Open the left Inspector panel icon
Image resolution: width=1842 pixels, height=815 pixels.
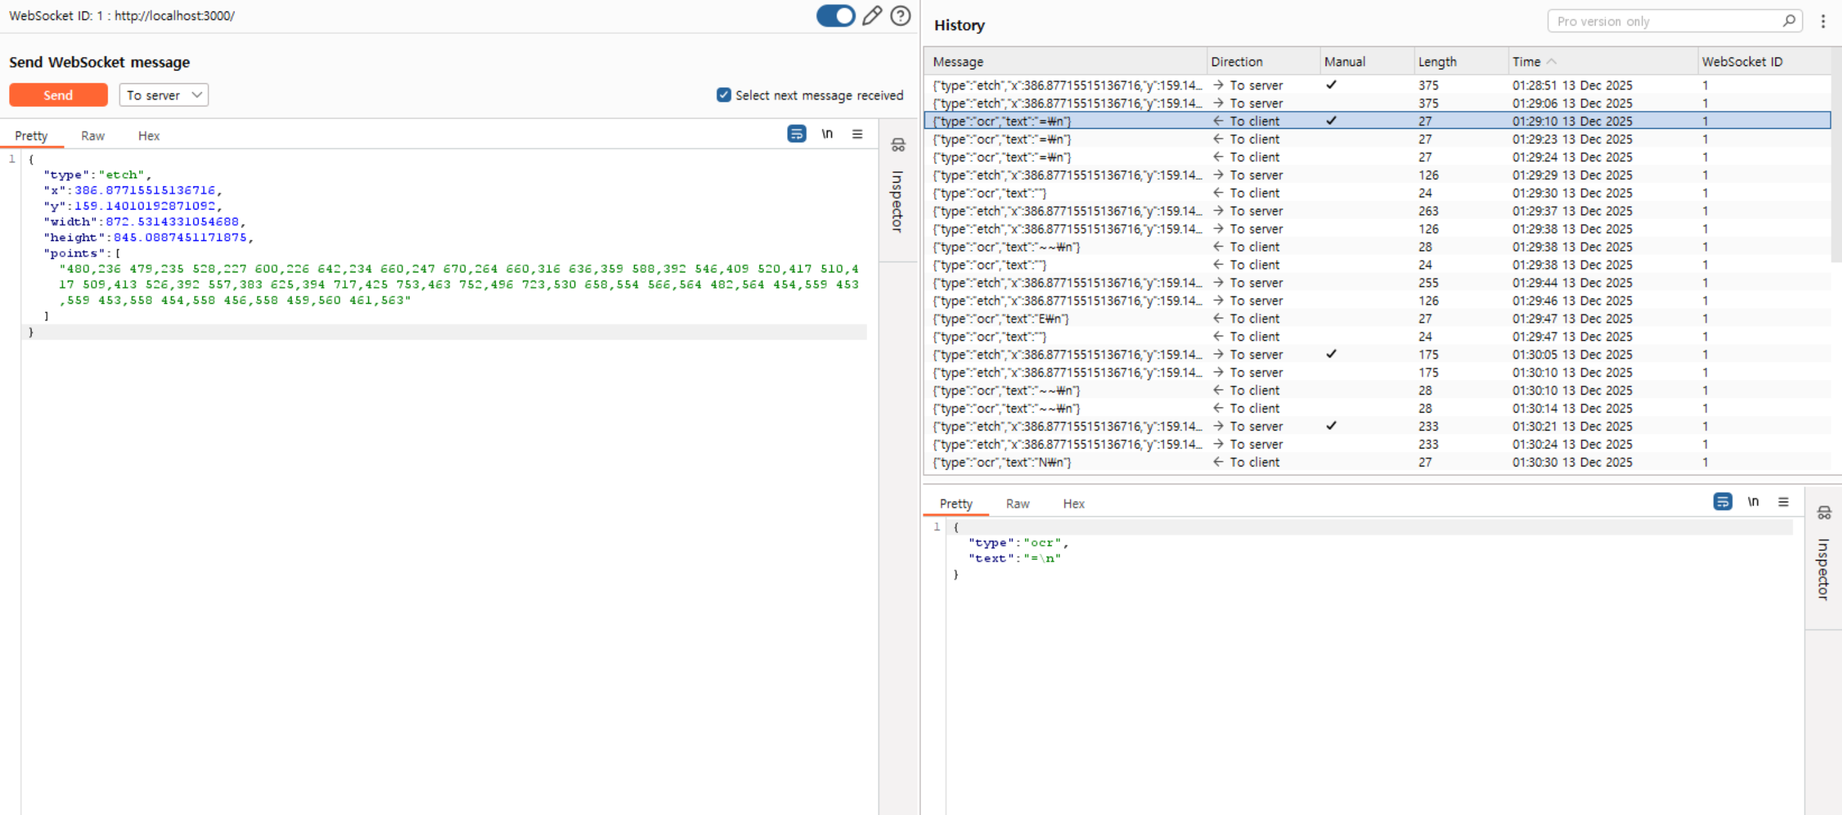point(898,145)
